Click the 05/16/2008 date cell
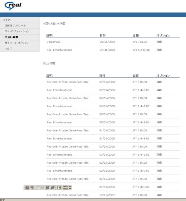The image size is (186, 201). (x=107, y=114)
